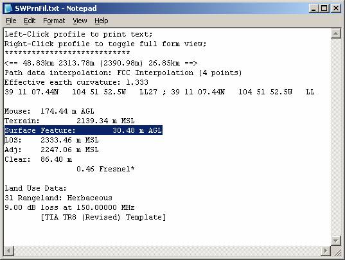Click the Effective earth curvature line
345x260 pixels.
tap(76, 82)
